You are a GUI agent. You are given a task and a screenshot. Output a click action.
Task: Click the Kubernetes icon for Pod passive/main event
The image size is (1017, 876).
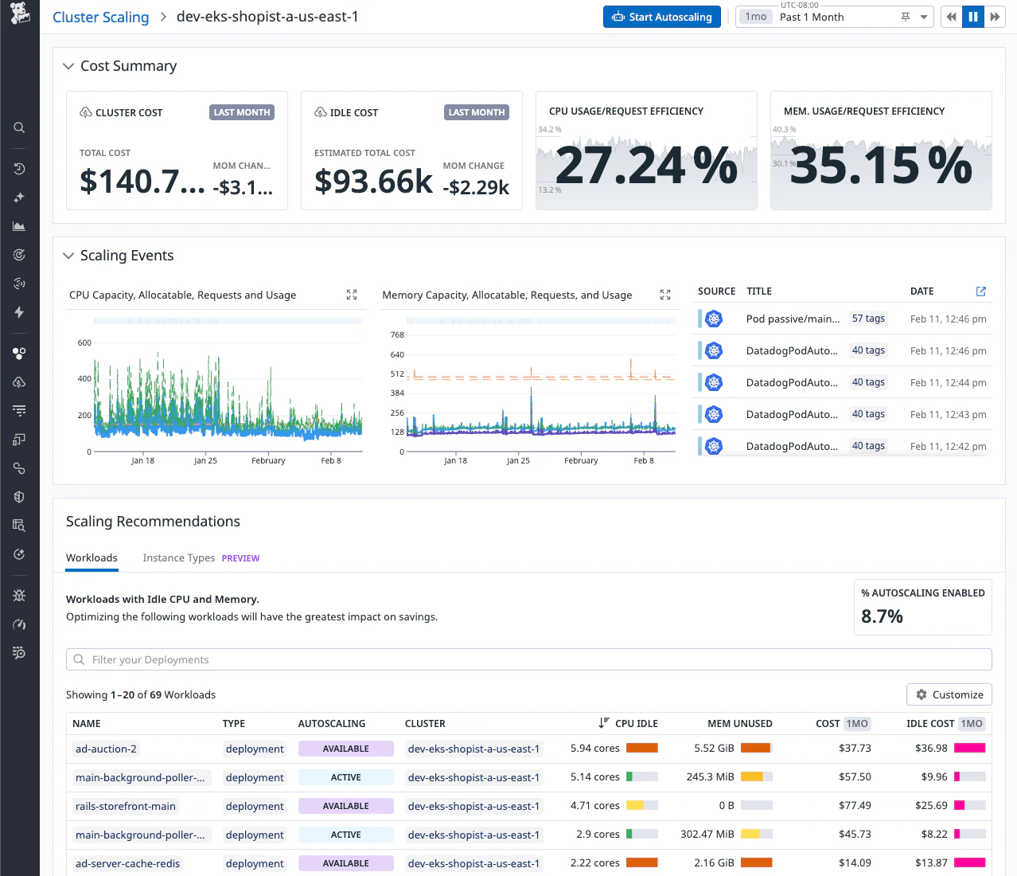(714, 319)
